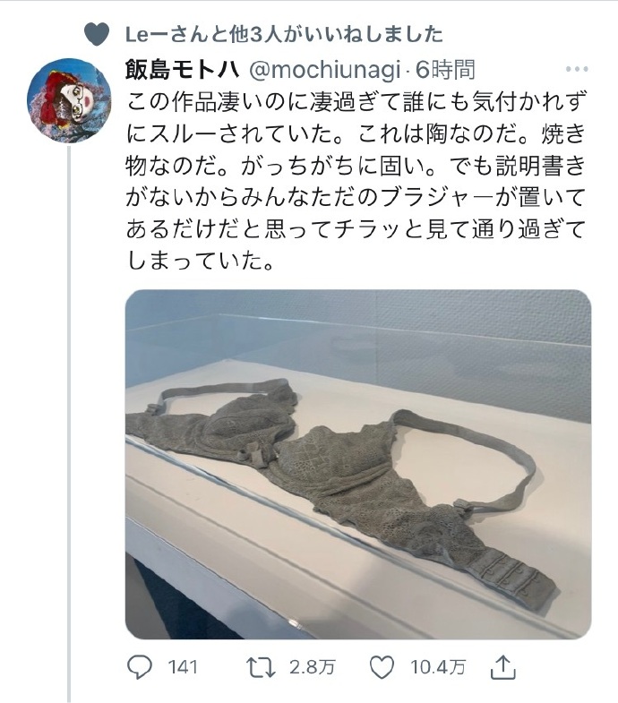Open the display name 飯島モトハ

click(x=183, y=70)
